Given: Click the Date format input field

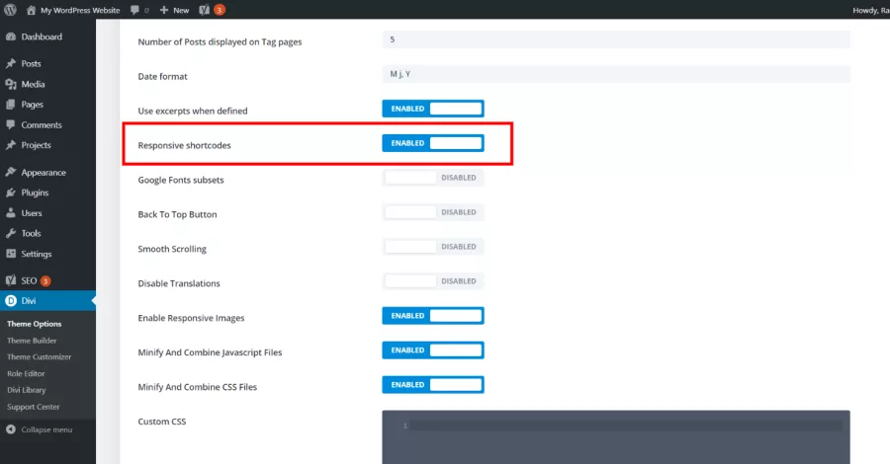Looking at the screenshot, I should click(x=616, y=74).
